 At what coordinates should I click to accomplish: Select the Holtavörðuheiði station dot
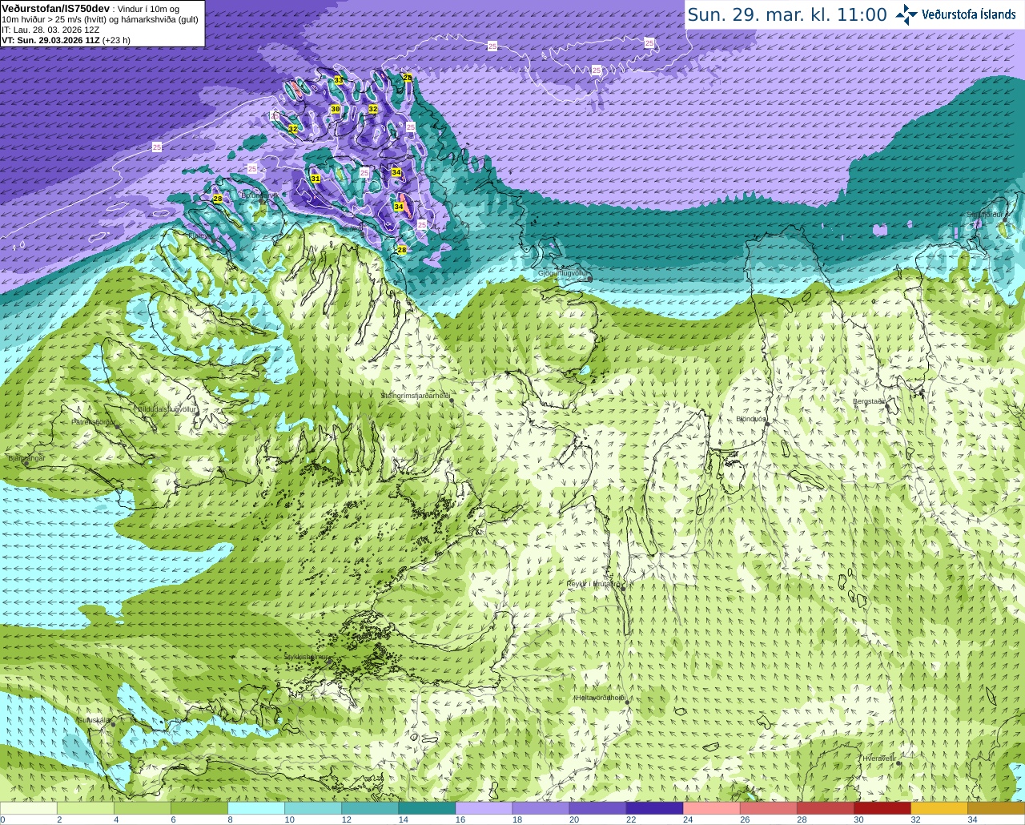[627, 702]
